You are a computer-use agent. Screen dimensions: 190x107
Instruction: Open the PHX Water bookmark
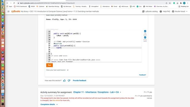148,7
